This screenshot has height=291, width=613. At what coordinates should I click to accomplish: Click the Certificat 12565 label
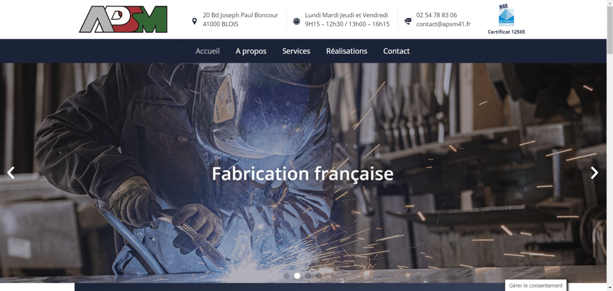coord(506,32)
